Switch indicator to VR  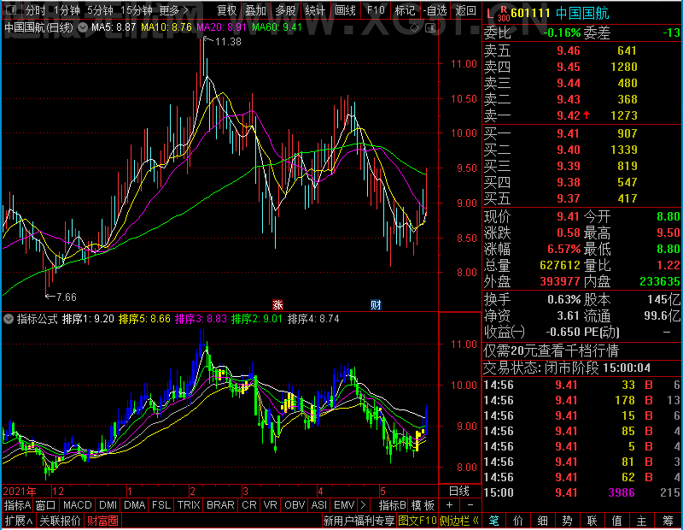pyautogui.click(x=270, y=505)
